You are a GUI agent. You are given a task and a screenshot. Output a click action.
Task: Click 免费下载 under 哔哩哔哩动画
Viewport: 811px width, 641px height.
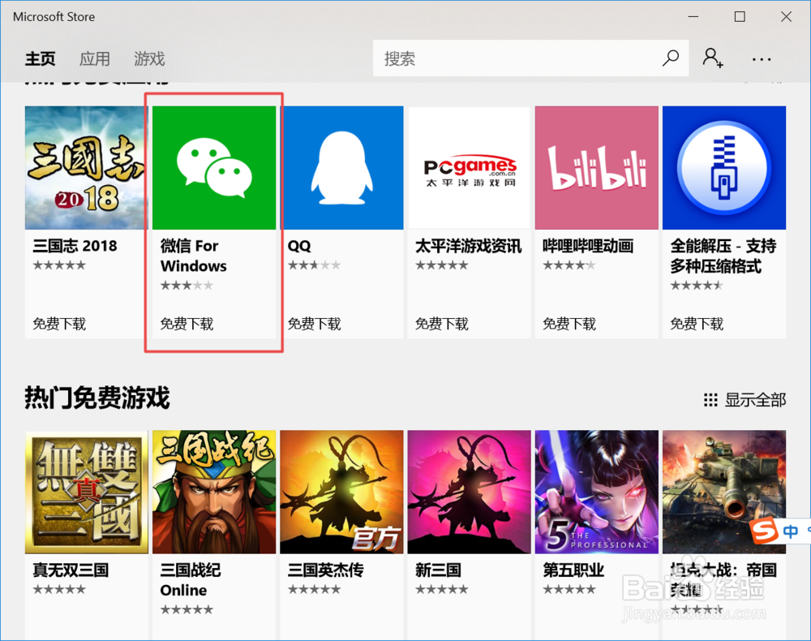[569, 324]
